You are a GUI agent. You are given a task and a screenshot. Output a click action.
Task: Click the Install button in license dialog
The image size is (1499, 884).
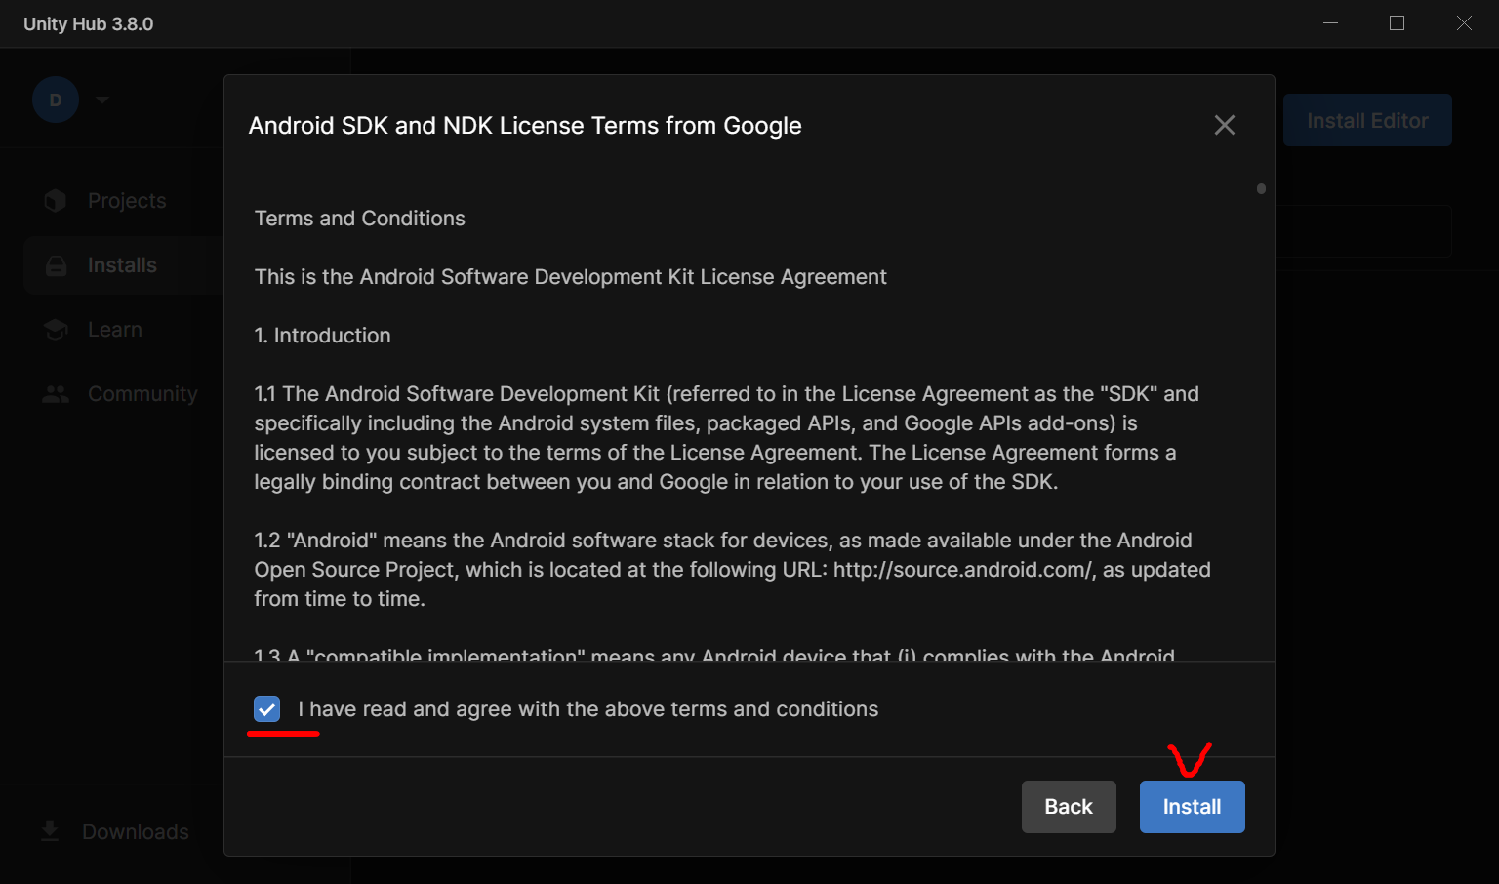pyautogui.click(x=1192, y=807)
